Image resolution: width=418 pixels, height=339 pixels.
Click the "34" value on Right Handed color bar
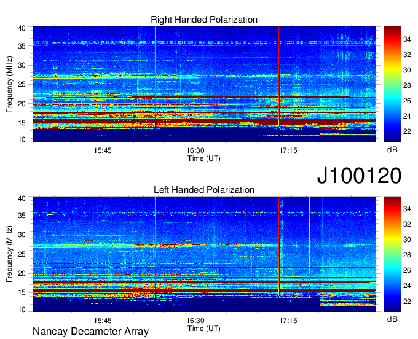tap(407, 39)
